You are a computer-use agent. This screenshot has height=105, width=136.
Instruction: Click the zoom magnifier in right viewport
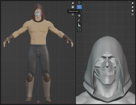click(132, 3)
